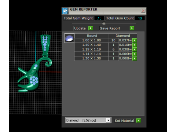The image size is (176, 132).
Task: Click the 0.038tw weight cell
Action: (125, 49)
